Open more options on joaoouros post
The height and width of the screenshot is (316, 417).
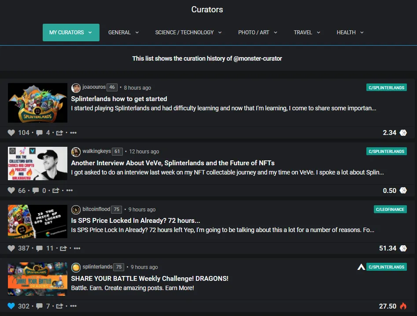(x=73, y=132)
